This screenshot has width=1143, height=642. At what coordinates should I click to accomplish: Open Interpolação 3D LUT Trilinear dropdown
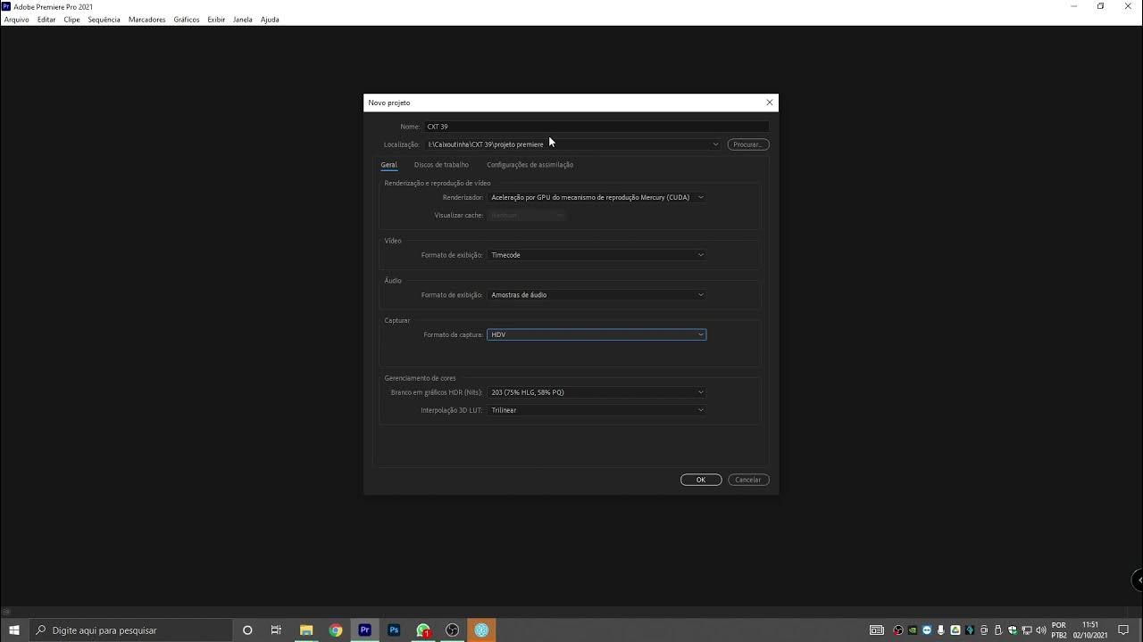coord(597,410)
